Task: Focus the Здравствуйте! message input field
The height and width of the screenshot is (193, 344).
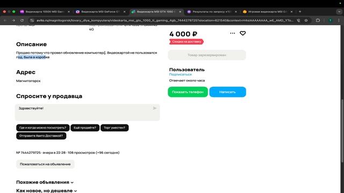Action: click(87, 112)
